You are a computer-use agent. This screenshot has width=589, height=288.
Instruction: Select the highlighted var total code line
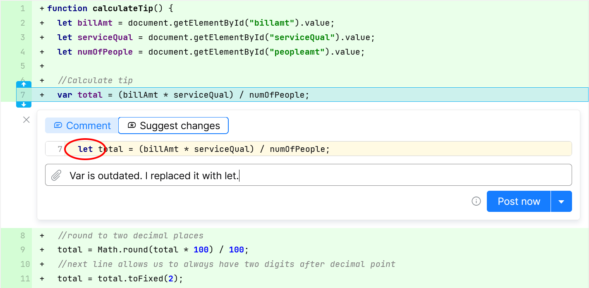(183, 95)
